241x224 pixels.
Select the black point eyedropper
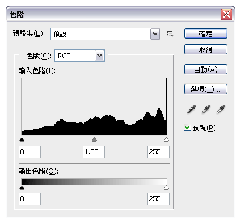click(191, 109)
